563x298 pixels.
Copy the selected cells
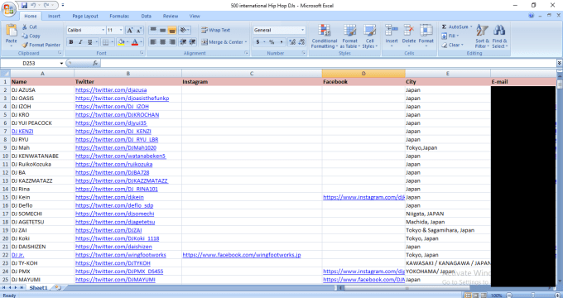coord(31,36)
